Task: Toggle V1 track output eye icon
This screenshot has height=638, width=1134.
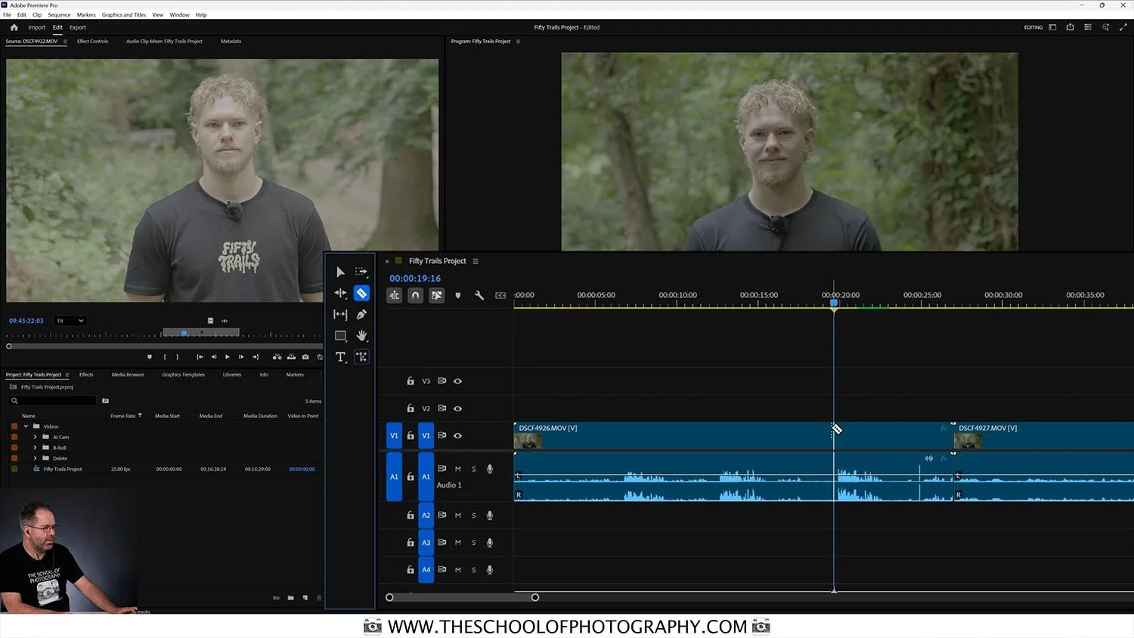Action: 457,435
